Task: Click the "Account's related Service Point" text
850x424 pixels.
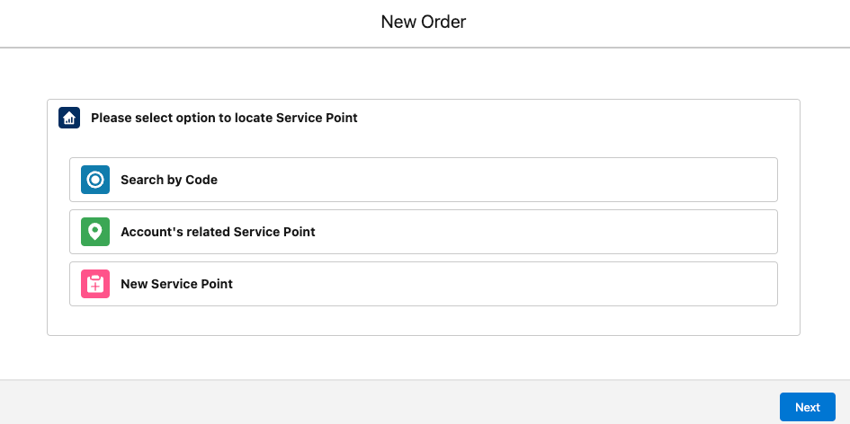Action: pos(218,232)
